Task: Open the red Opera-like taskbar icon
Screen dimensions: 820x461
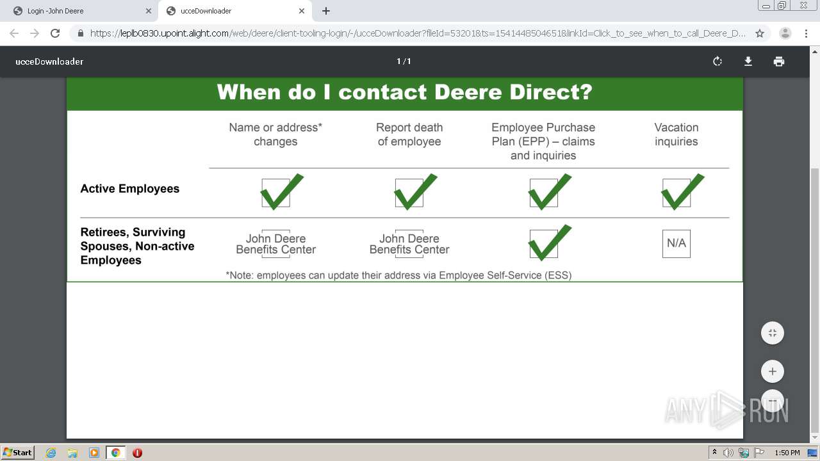Action: pyautogui.click(x=137, y=453)
